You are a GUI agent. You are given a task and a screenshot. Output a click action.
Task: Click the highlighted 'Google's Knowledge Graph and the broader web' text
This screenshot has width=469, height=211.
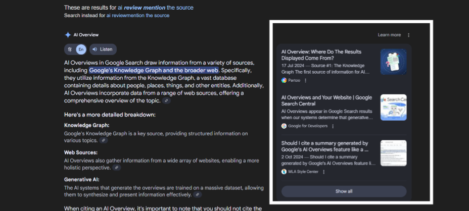pyautogui.click(x=154, y=71)
